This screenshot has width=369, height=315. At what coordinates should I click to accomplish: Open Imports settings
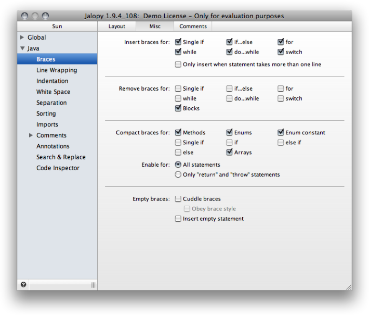pyautogui.click(x=47, y=124)
